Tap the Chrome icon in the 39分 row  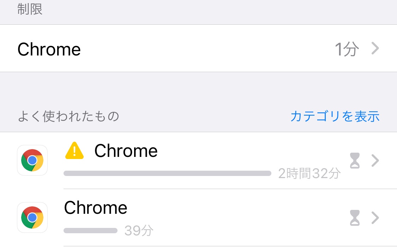[32, 217]
